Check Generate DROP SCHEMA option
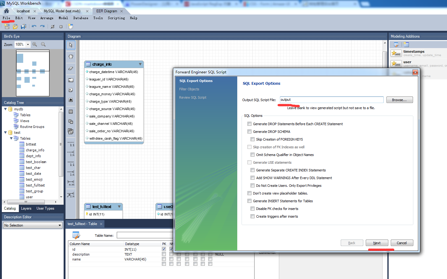 point(249,132)
